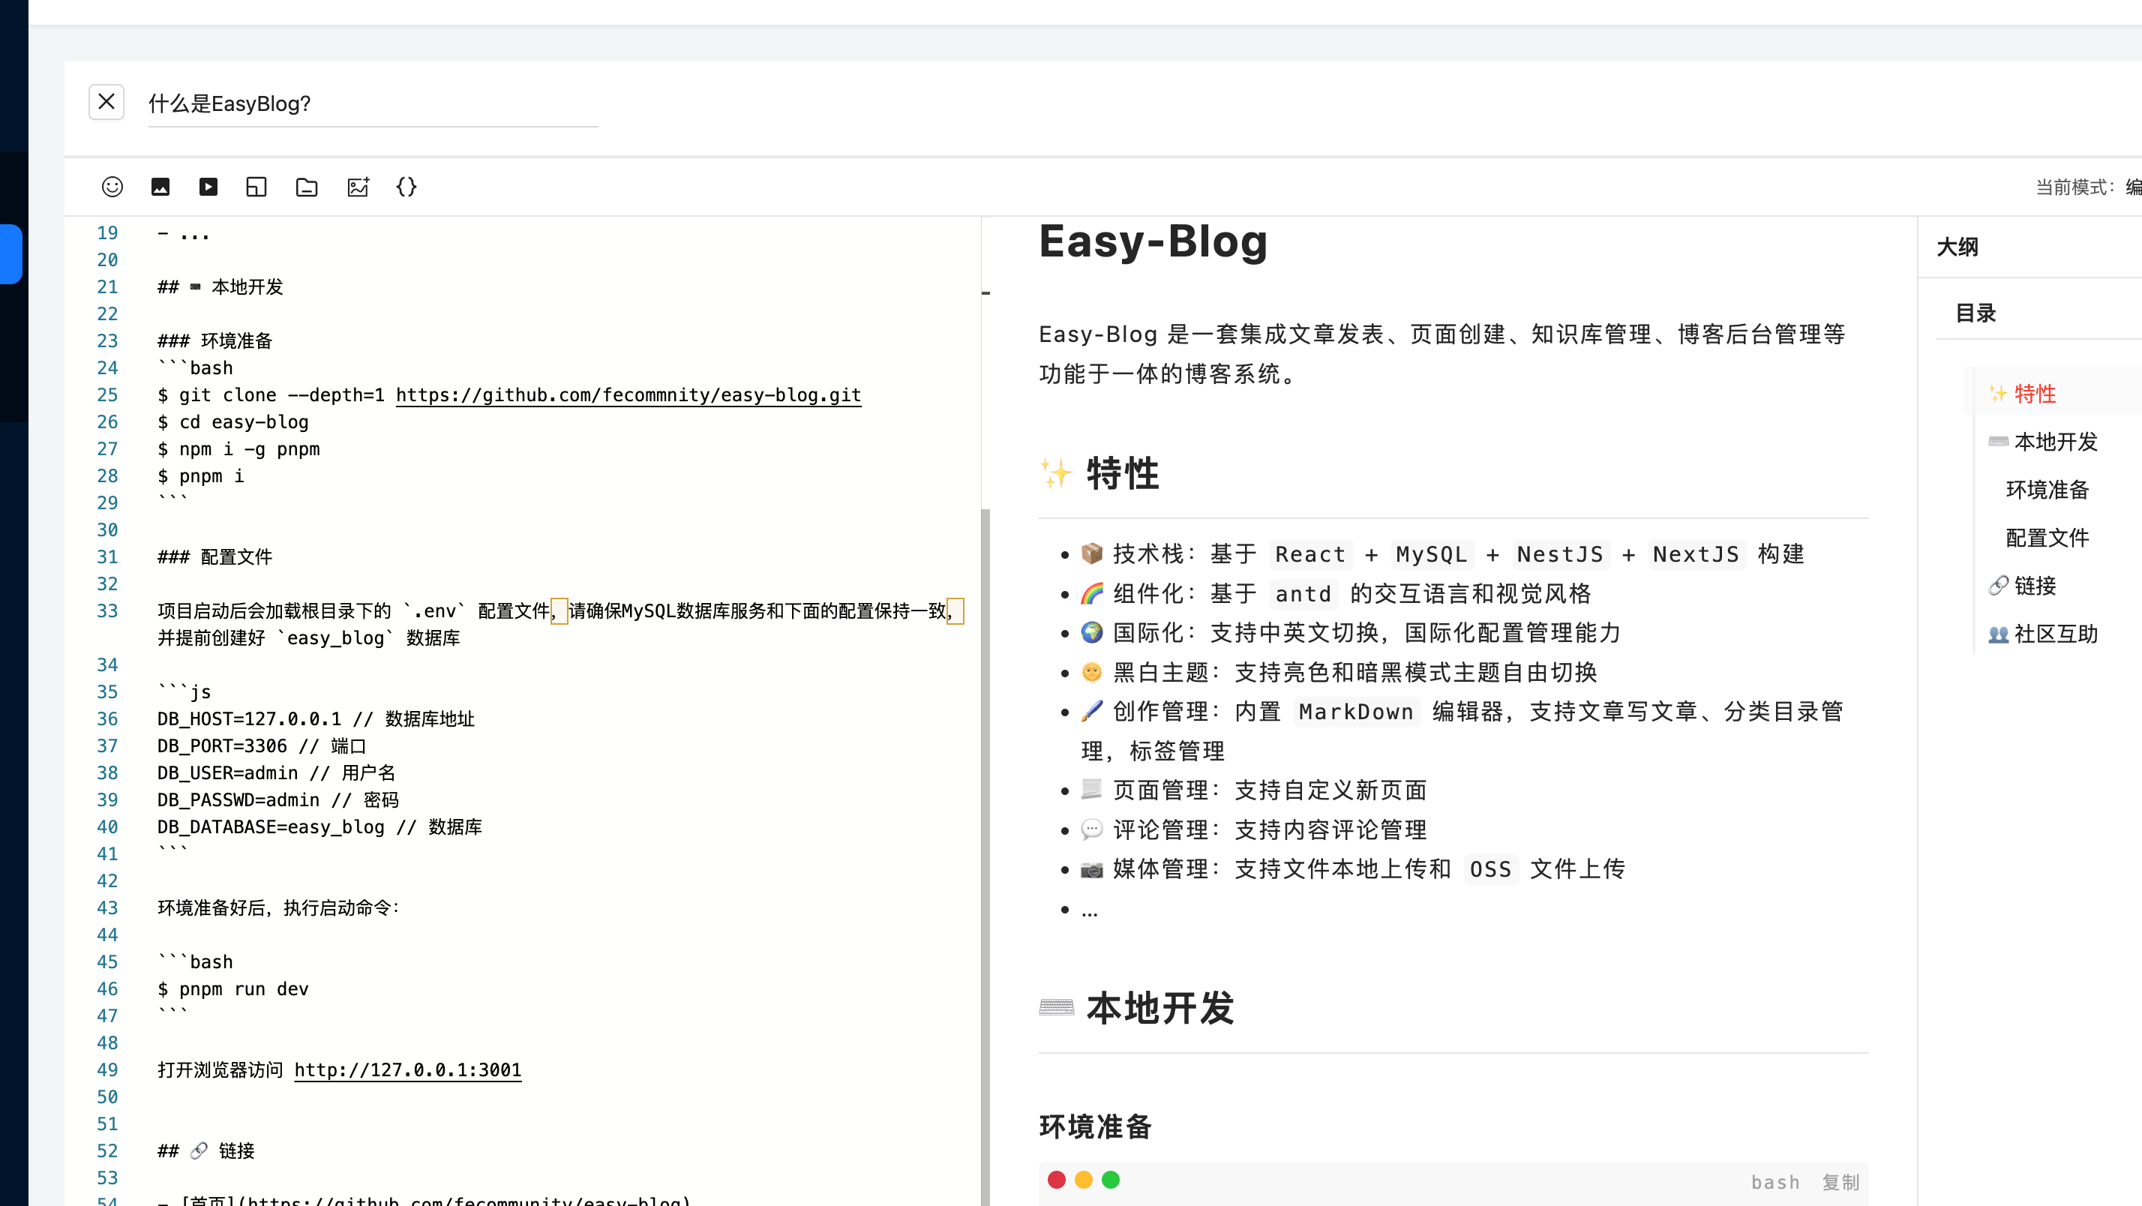The width and height of the screenshot is (2142, 1206).
Task: Jump to '社区互助' in the outline
Action: coord(2056,634)
